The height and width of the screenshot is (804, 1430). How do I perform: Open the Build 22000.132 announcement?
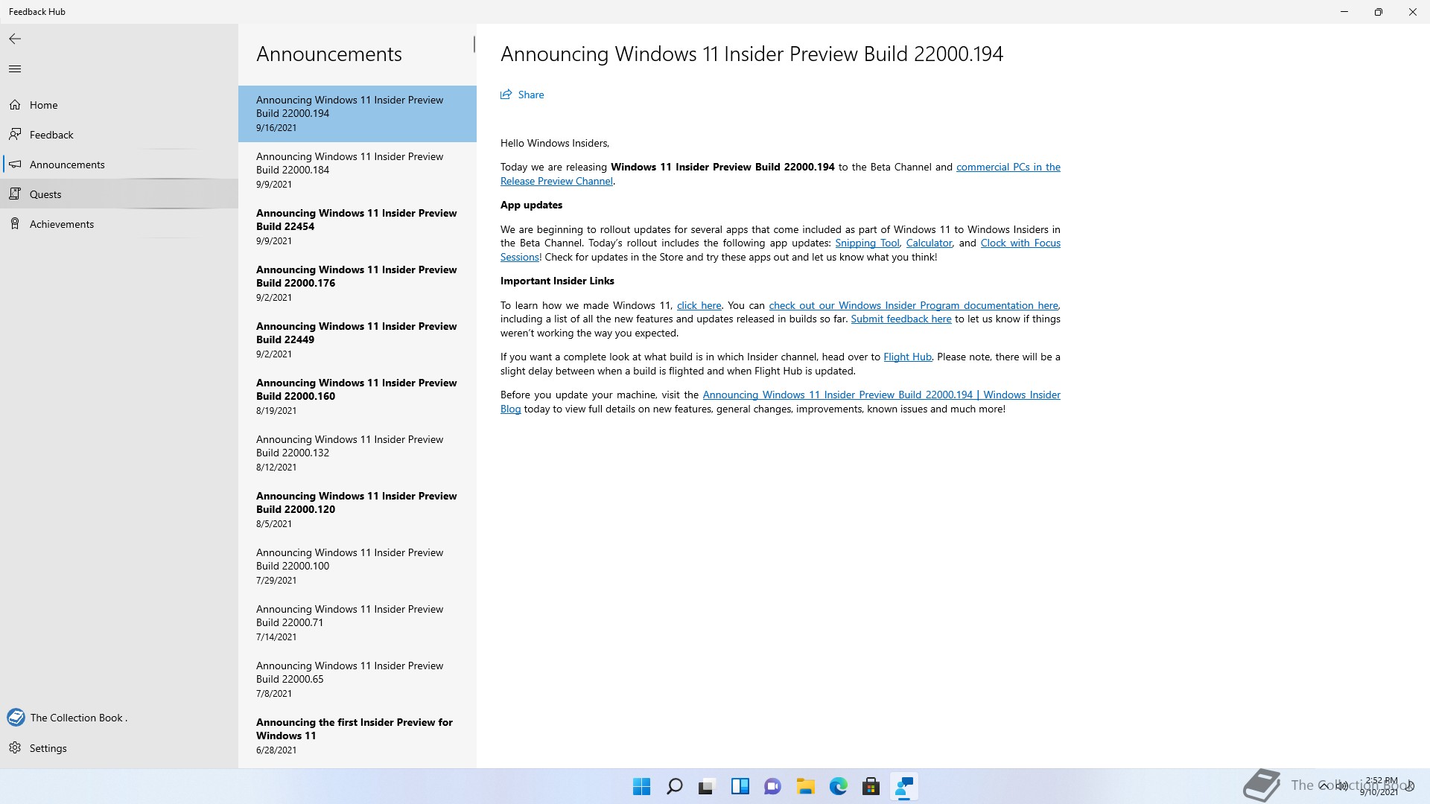(x=357, y=453)
